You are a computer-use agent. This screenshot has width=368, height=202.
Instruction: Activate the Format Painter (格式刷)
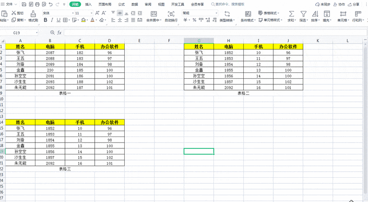(x=33, y=16)
